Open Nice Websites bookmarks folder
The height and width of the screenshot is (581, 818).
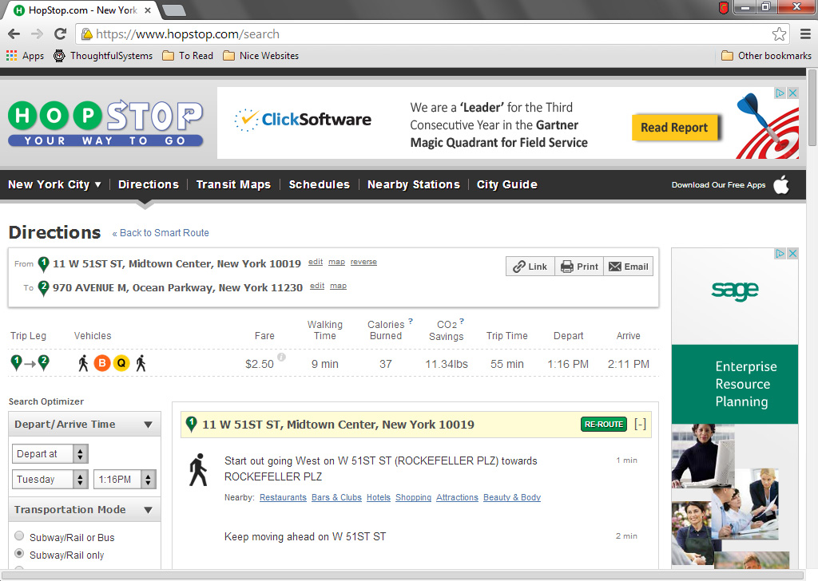click(261, 56)
